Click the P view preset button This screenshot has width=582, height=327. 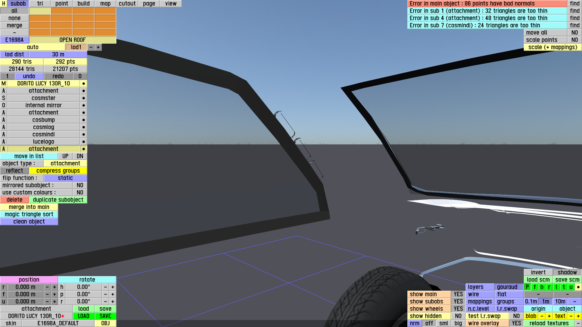(527, 287)
